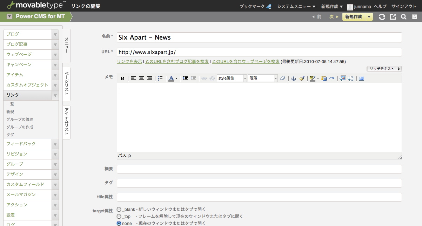The image size is (422, 226).
Task: Click the insert link chain icon
Action: (204, 78)
